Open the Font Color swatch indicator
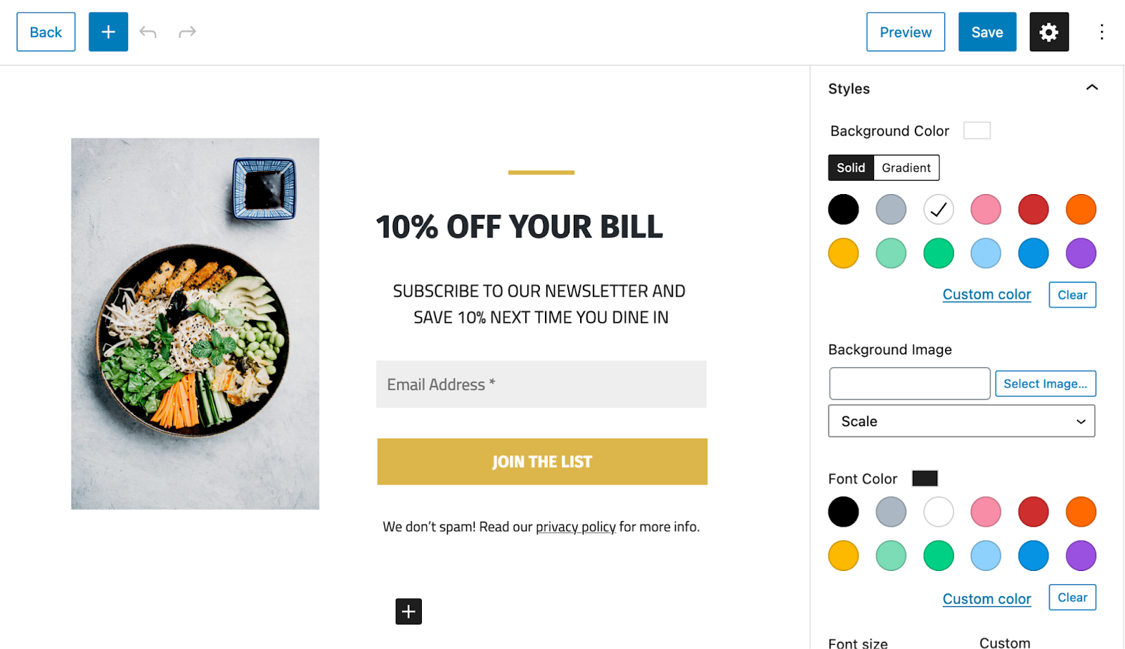1125x649 pixels. 925,478
